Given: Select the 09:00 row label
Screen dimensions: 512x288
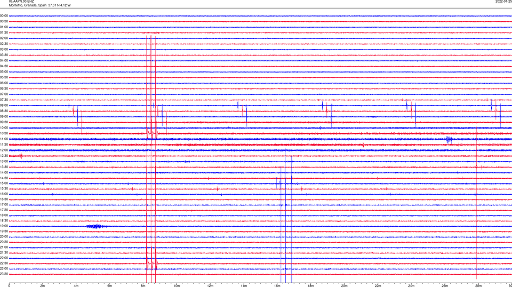Looking at the screenshot, I should coord(4,117).
